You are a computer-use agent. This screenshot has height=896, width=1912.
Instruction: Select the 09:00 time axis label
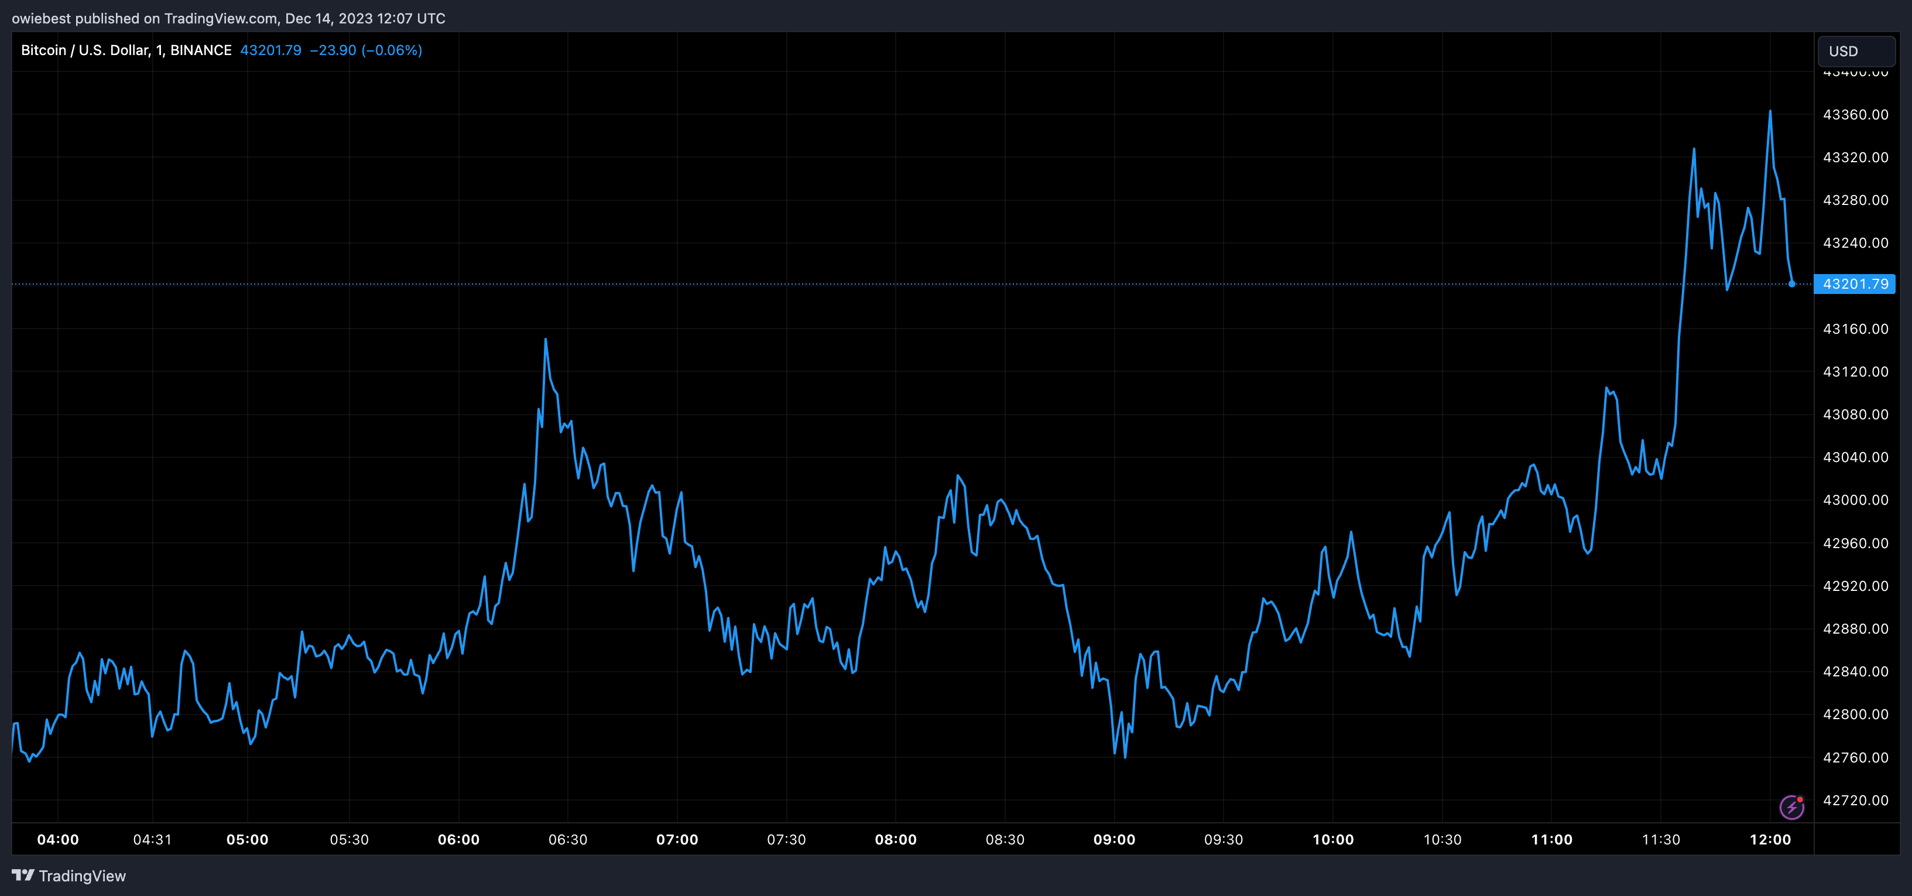[x=1114, y=840]
